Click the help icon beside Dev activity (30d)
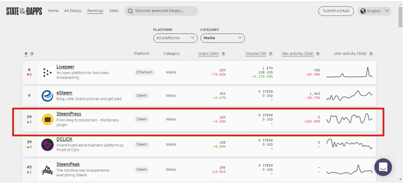 pyautogui.click(x=318, y=54)
